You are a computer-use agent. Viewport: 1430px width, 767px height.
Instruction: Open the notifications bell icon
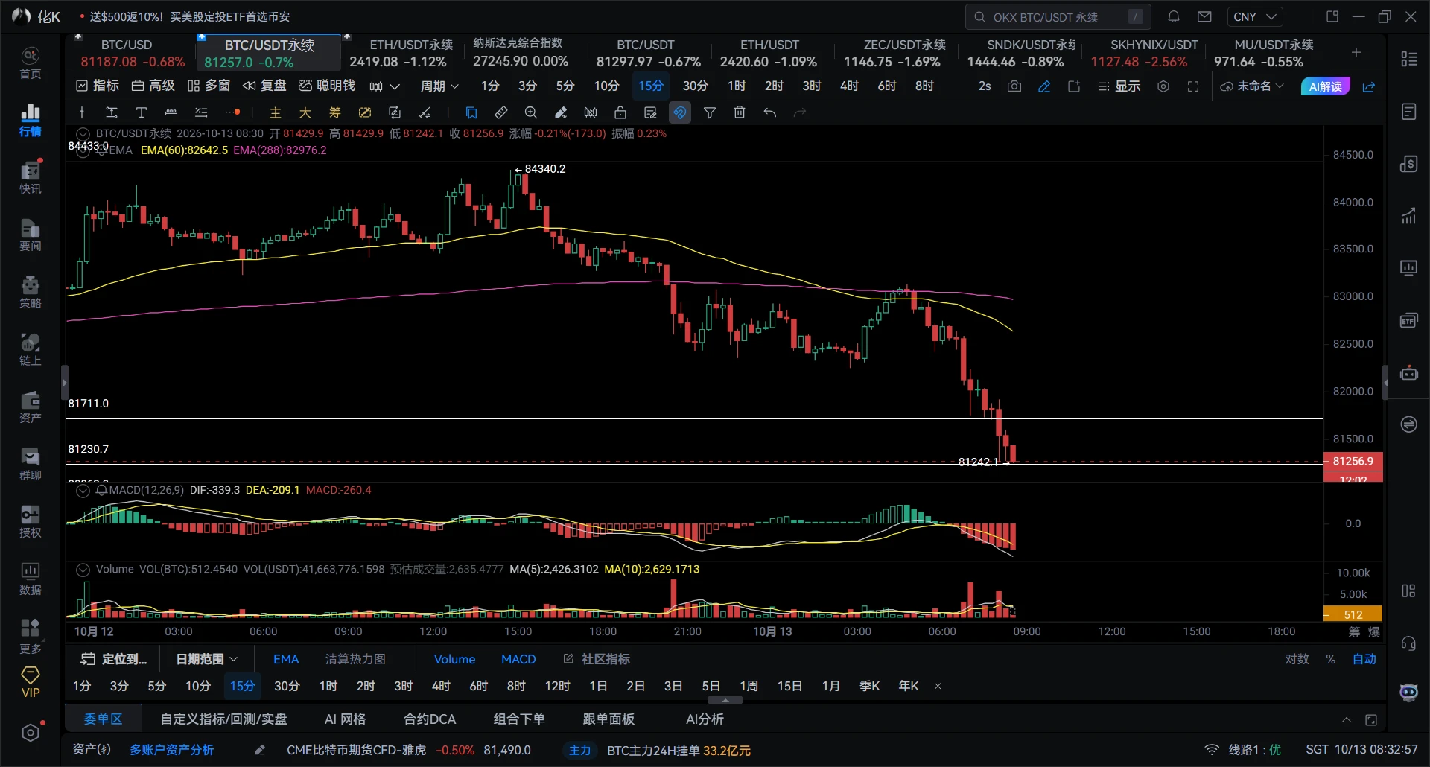tap(1173, 16)
